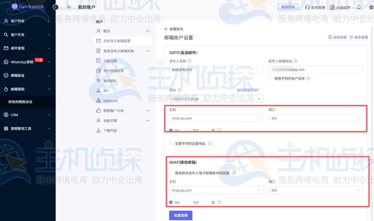This screenshot has height=221, width=374.
Task: Select 自有电子邮箱配置 in the account menu
Action: (x=117, y=41)
